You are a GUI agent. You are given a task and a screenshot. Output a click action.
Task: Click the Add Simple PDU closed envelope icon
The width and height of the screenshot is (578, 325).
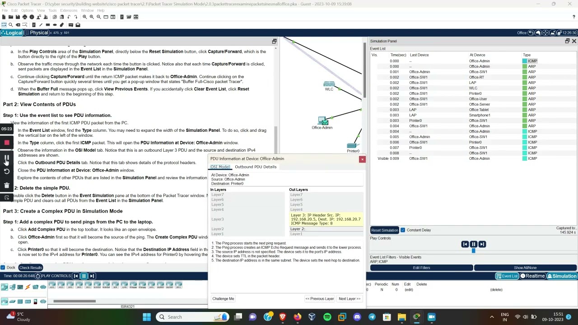[70, 25]
